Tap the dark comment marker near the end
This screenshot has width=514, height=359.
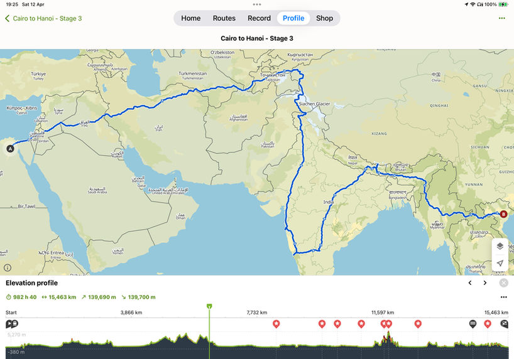click(473, 324)
